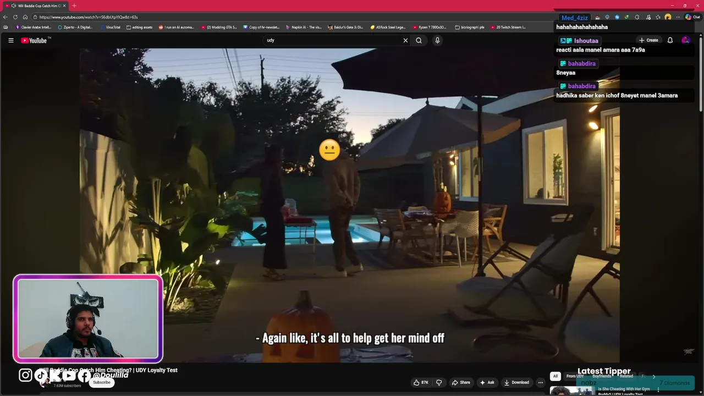Open the '20 Twitch Stream I...' bookmark
704x396 pixels.
click(508, 27)
